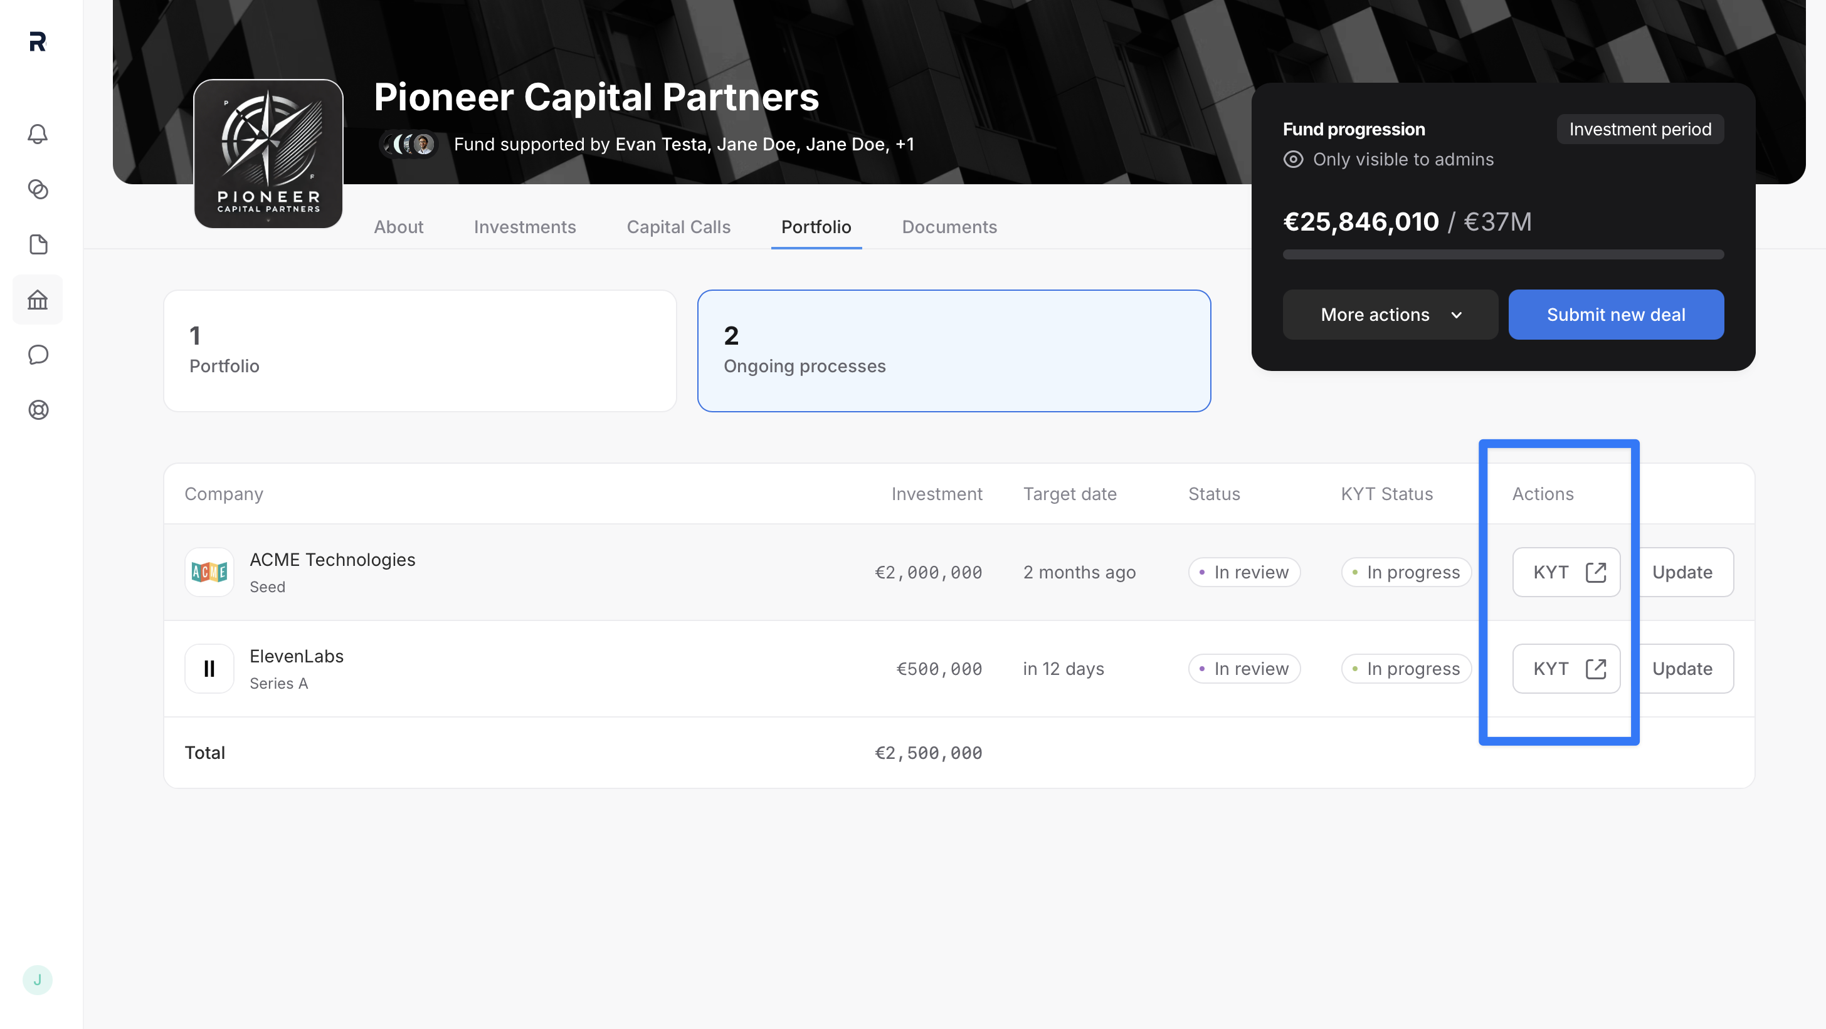Screen dimensions: 1826x1029
Task: Open KYT link for ACME Technologies
Action: pyautogui.click(x=1566, y=572)
